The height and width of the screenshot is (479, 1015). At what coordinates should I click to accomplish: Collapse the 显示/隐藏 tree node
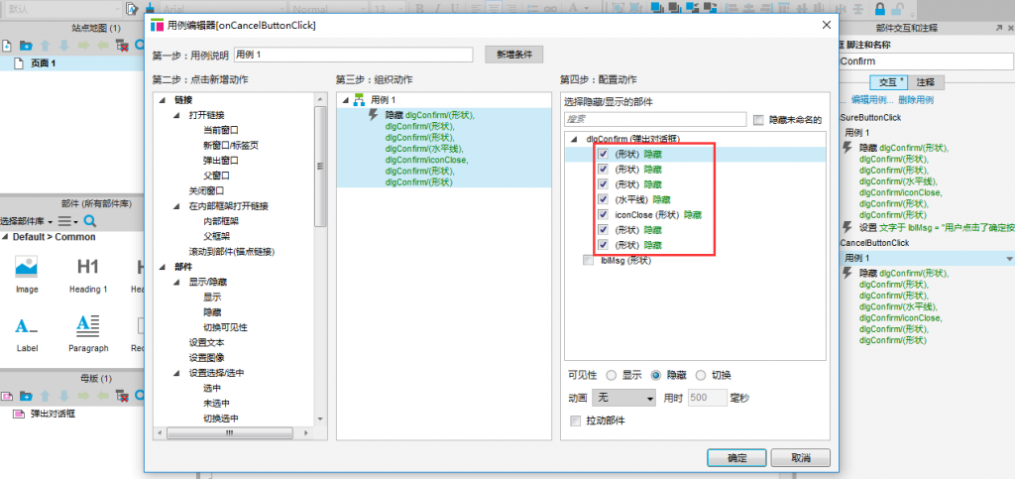tap(176, 283)
